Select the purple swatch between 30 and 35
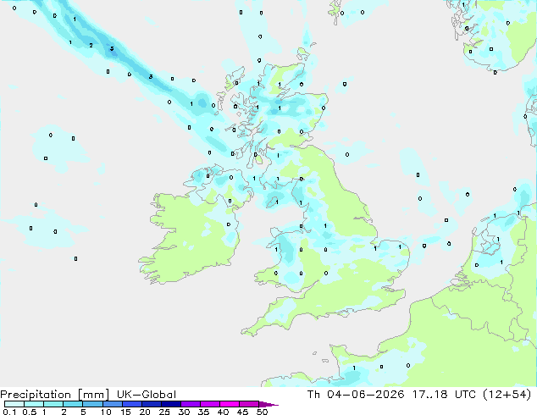 [190, 404]
